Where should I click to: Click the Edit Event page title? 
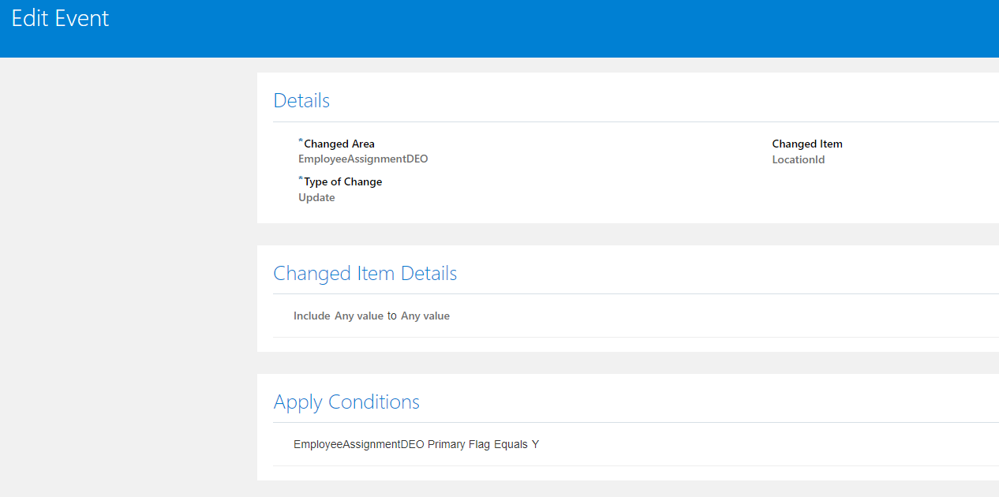[x=60, y=19]
